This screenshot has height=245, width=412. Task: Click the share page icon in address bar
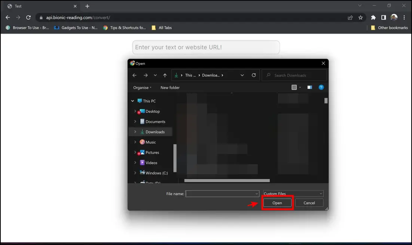coord(350,18)
